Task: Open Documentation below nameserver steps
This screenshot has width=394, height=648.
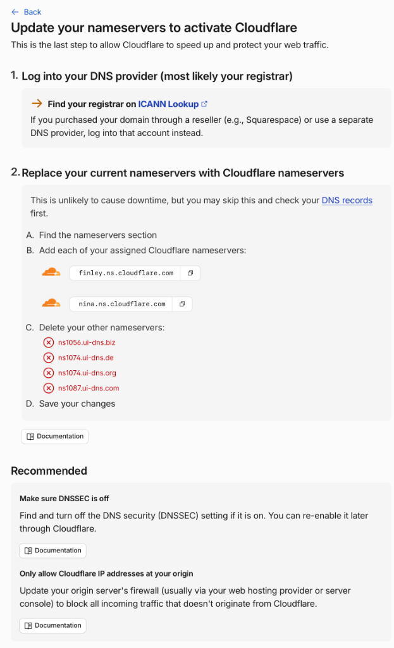Action: click(x=55, y=437)
